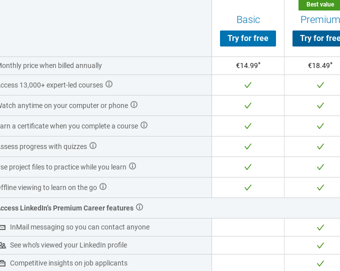
Task: Click info icon for Premium Career features
Action: [x=139, y=207]
